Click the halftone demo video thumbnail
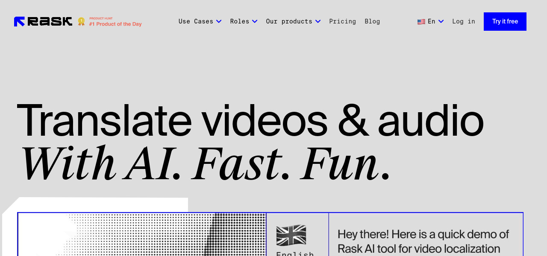The width and height of the screenshot is (547, 256). click(142, 235)
